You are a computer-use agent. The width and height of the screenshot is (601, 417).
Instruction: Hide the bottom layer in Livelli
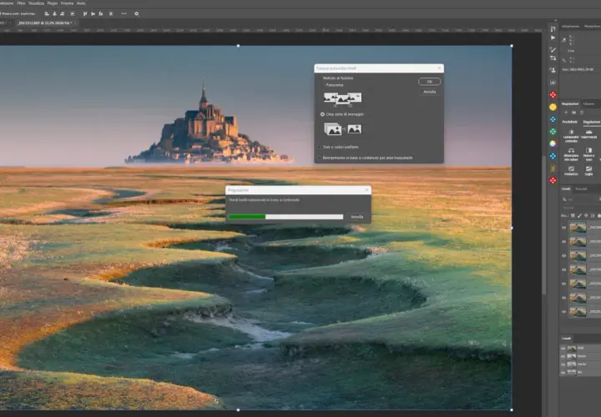tap(563, 312)
